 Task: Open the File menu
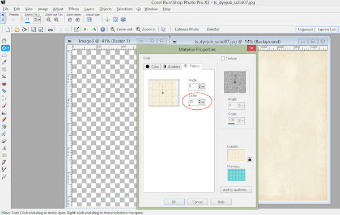coord(6,9)
